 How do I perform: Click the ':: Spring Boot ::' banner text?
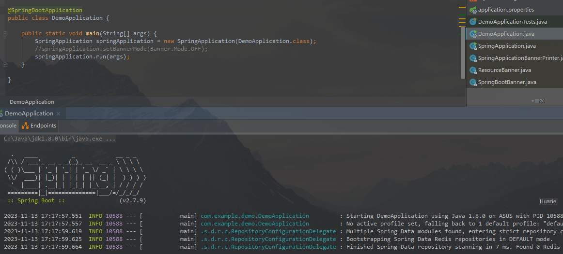pos(36,201)
